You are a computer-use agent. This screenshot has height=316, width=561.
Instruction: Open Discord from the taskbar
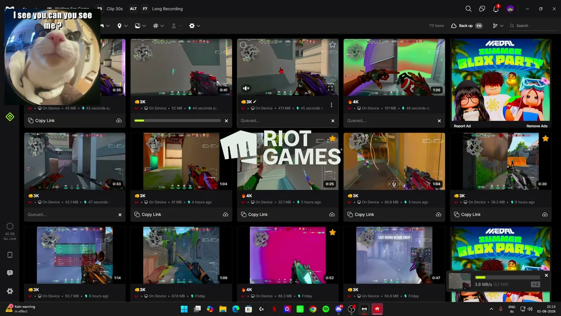point(339,309)
